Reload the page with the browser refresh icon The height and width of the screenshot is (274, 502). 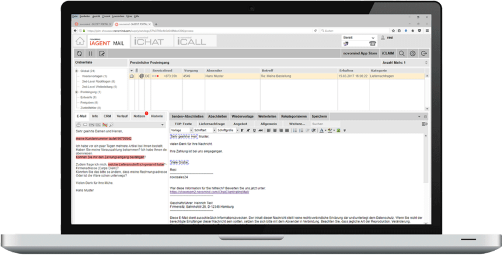(315, 31)
